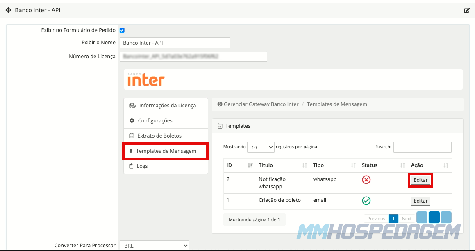
Task: Click the Templates de Mensagem breadcrumb text
Action: pos(337,104)
